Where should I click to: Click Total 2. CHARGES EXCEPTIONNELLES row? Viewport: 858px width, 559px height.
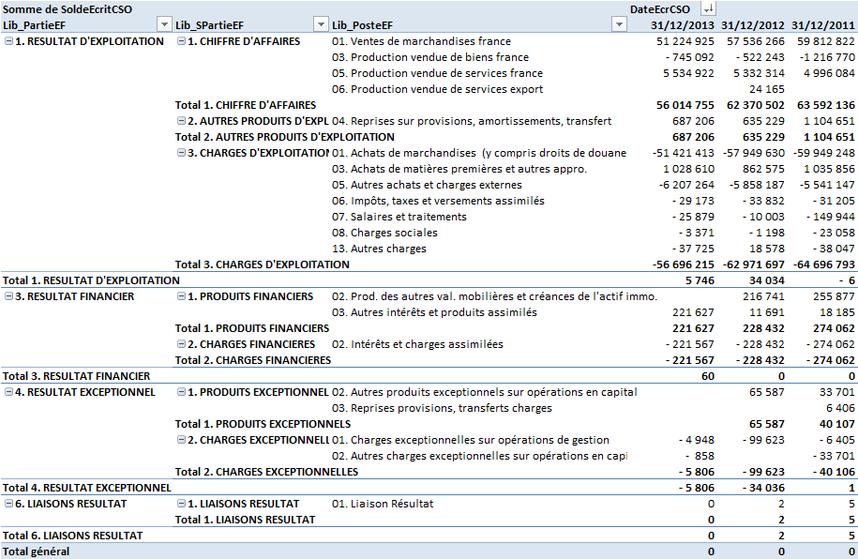tap(266, 472)
